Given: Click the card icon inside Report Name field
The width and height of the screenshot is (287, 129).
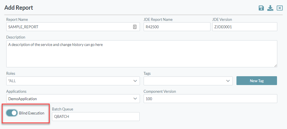Looking at the screenshot, I should [x=135, y=27].
